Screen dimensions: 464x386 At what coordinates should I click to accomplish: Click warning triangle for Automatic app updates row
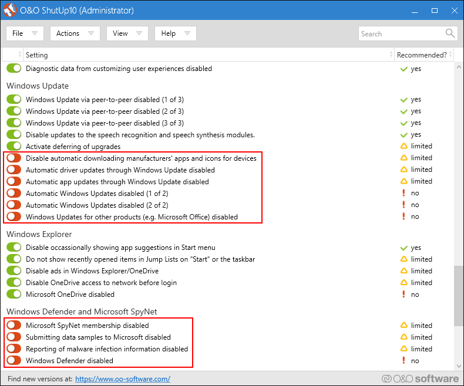(404, 181)
